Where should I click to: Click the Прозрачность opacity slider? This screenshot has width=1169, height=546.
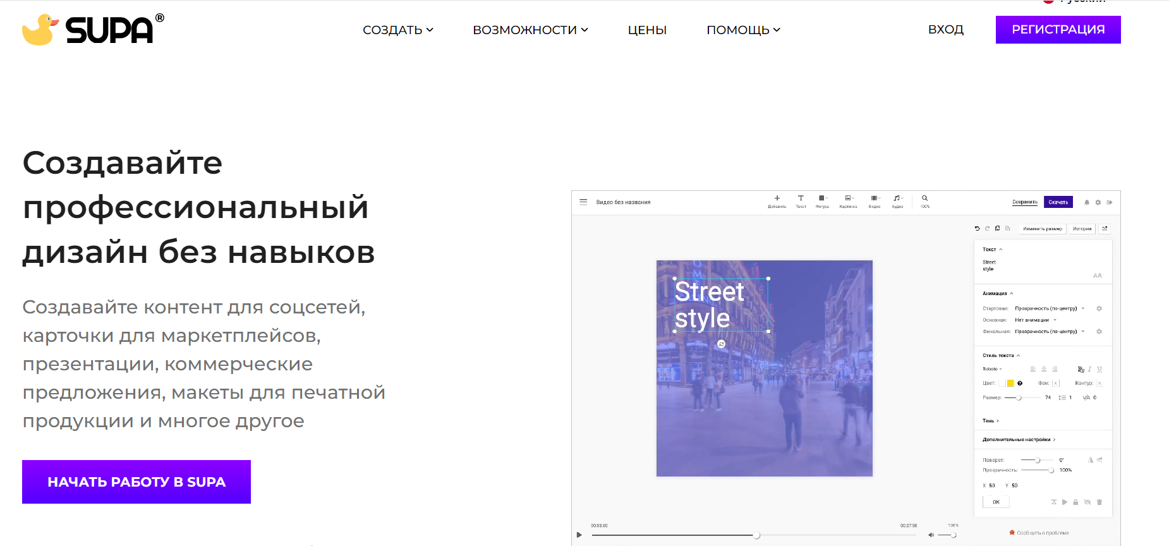(x=1037, y=470)
